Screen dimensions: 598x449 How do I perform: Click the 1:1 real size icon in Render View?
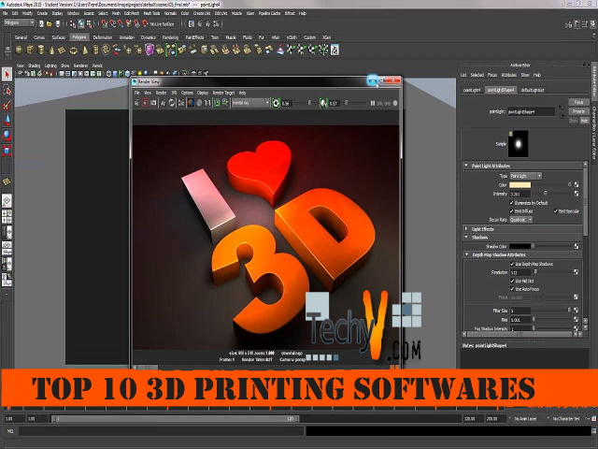pyautogui.click(x=206, y=103)
